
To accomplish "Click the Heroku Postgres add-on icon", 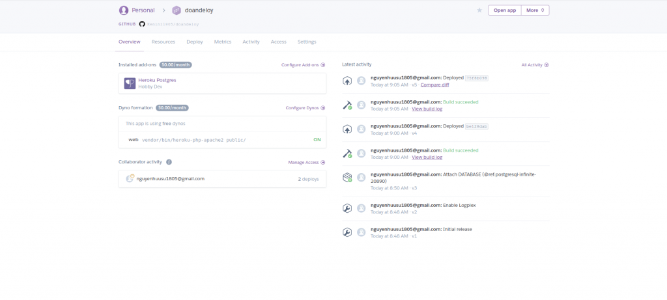I will [130, 83].
